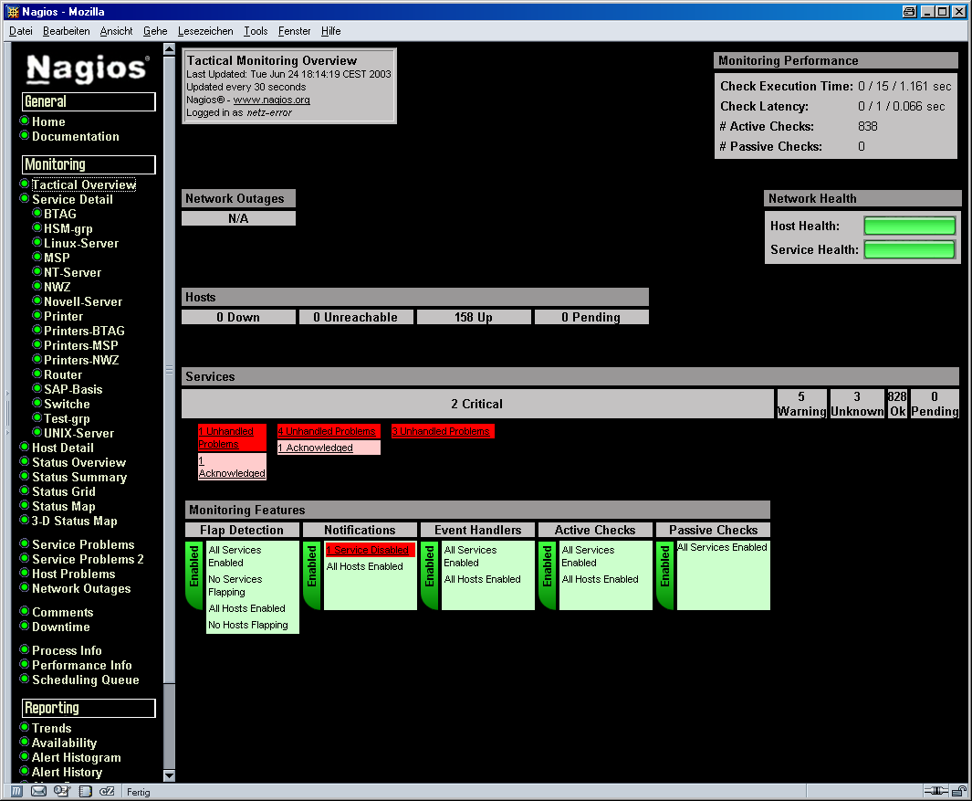
Task: Click the Service Health green bar
Action: click(x=909, y=249)
